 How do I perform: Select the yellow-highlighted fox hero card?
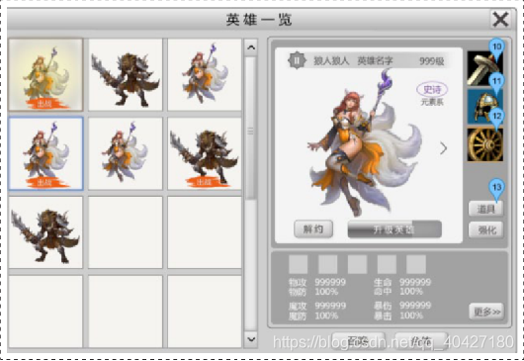[45, 74]
